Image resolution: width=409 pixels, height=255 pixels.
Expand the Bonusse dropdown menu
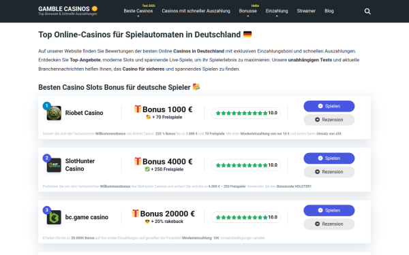248,11
